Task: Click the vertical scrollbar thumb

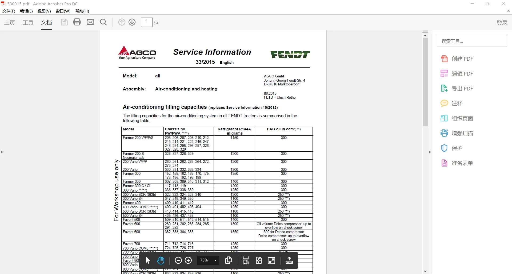Action: coord(425,82)
